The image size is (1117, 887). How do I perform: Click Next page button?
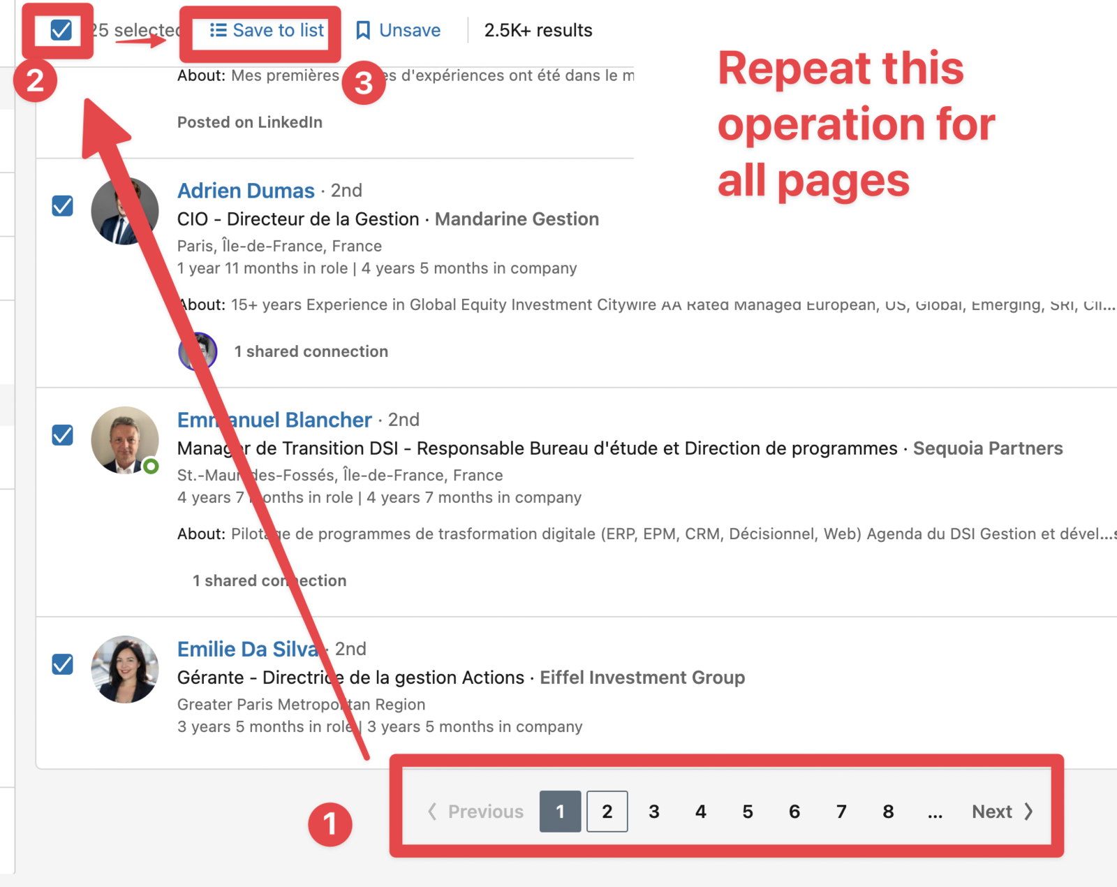tap(1003, 812)
